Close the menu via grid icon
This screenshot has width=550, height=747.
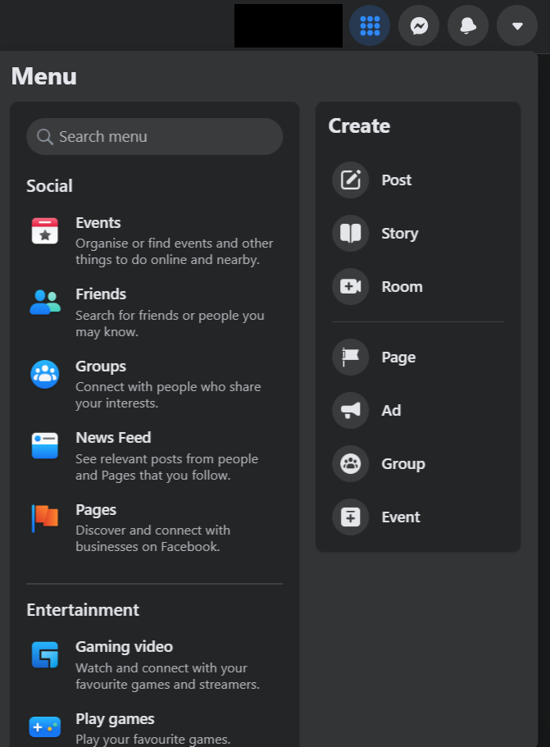[370, 26]
